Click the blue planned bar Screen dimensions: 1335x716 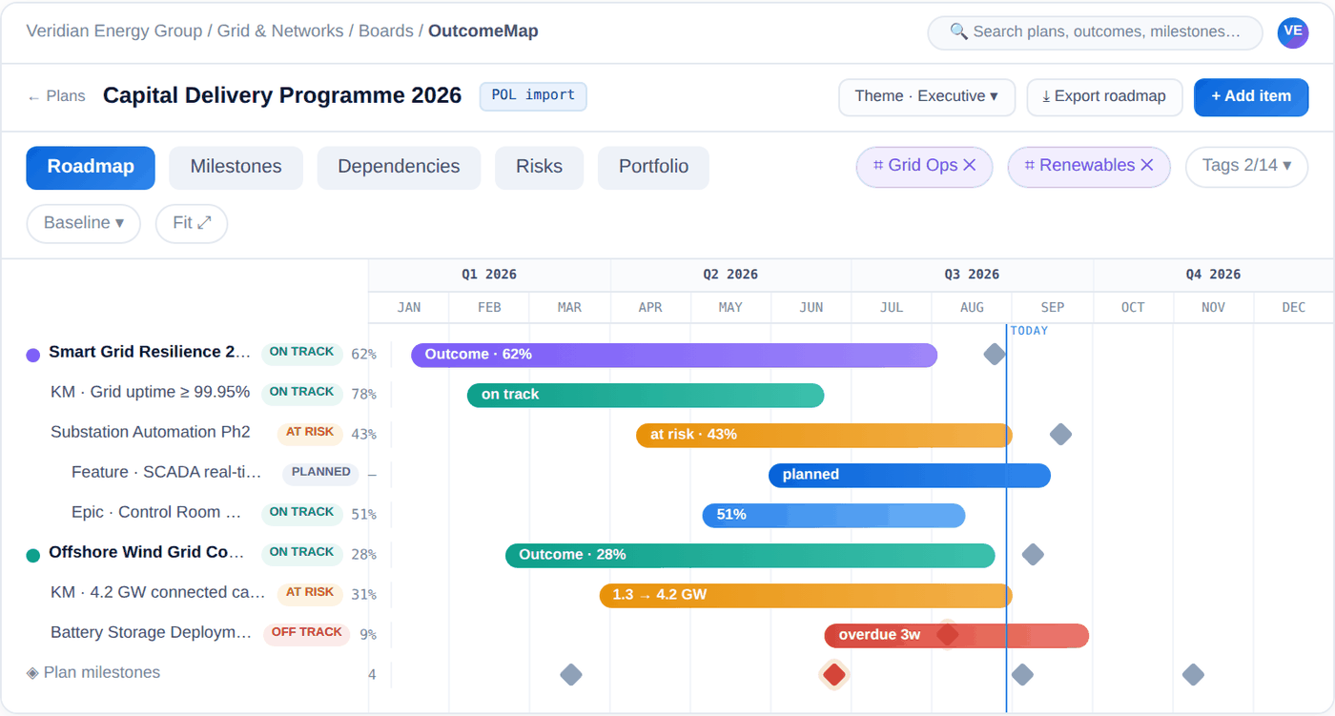click(910, 475)
